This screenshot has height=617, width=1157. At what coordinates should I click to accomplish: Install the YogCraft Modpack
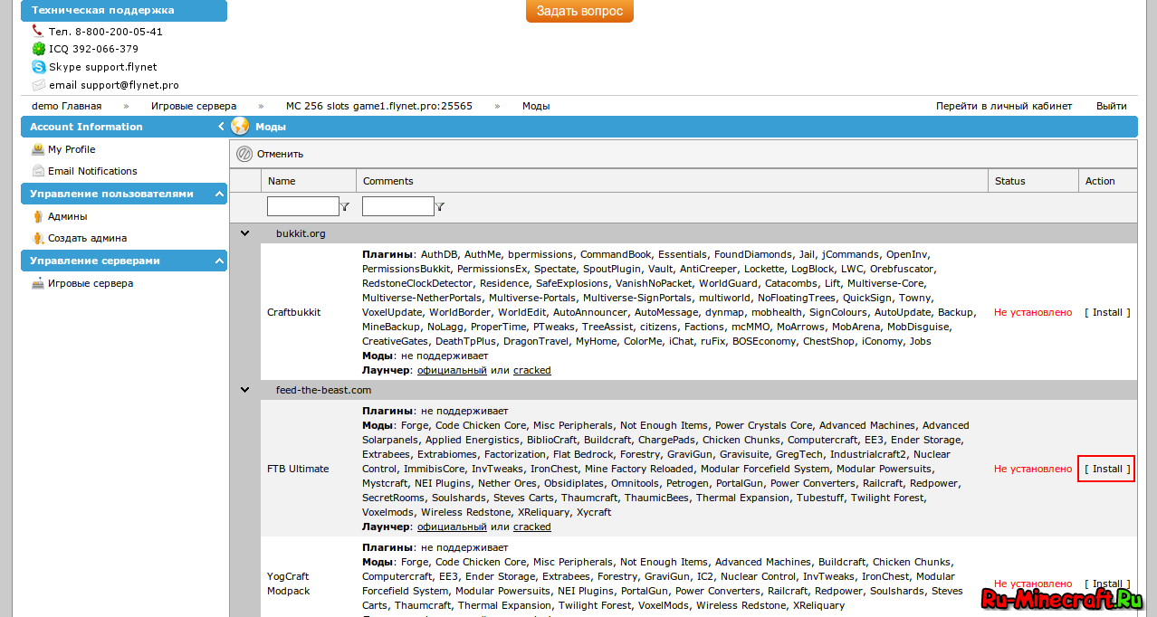coord(1107,584)
